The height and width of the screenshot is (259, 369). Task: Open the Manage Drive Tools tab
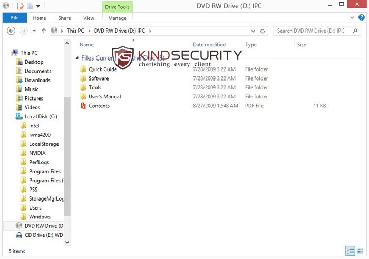click(x=117, y=18)
